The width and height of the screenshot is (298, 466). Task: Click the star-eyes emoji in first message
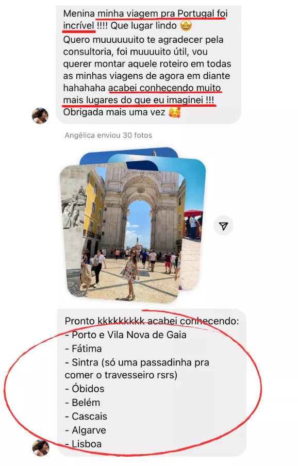coord(186,26)
